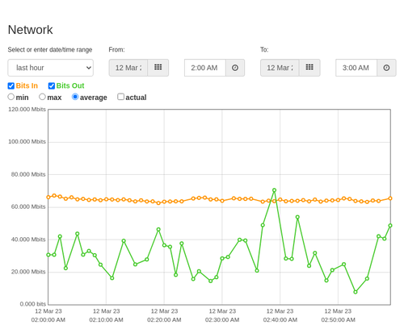This screenshot has height=325, width=404.
Task: Click the 02:30:00 AM time axis label
Action: tap(222, 320)
